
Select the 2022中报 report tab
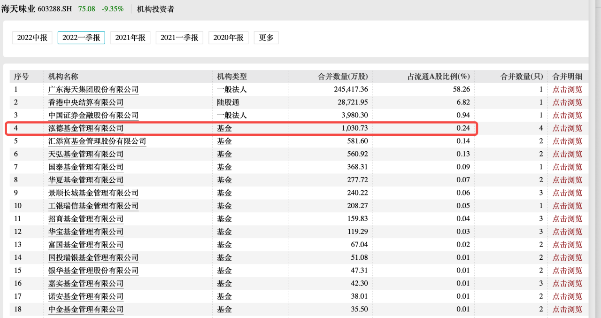[32, 38]
